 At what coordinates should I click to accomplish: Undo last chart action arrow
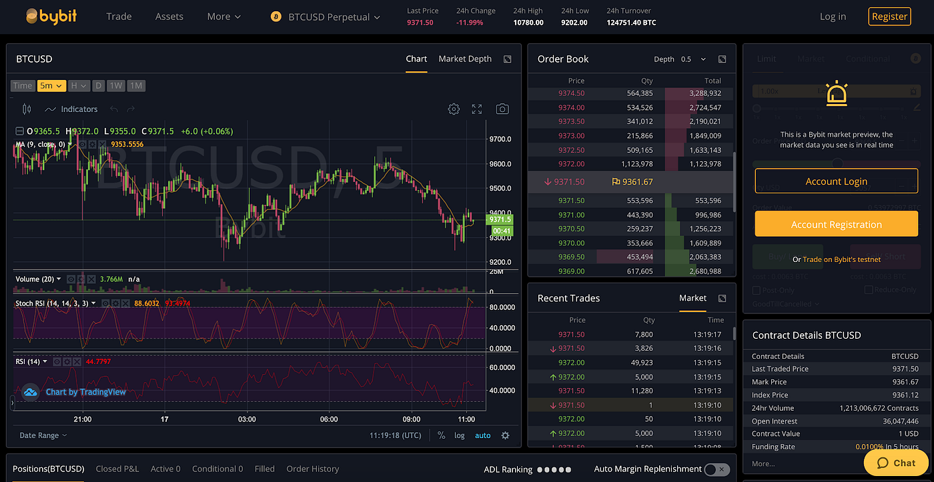(114, 109)
